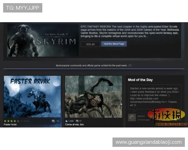Click the (?) help link beside past week
The width and height of the screenshot is (188, 150).
tap(130, 66)
